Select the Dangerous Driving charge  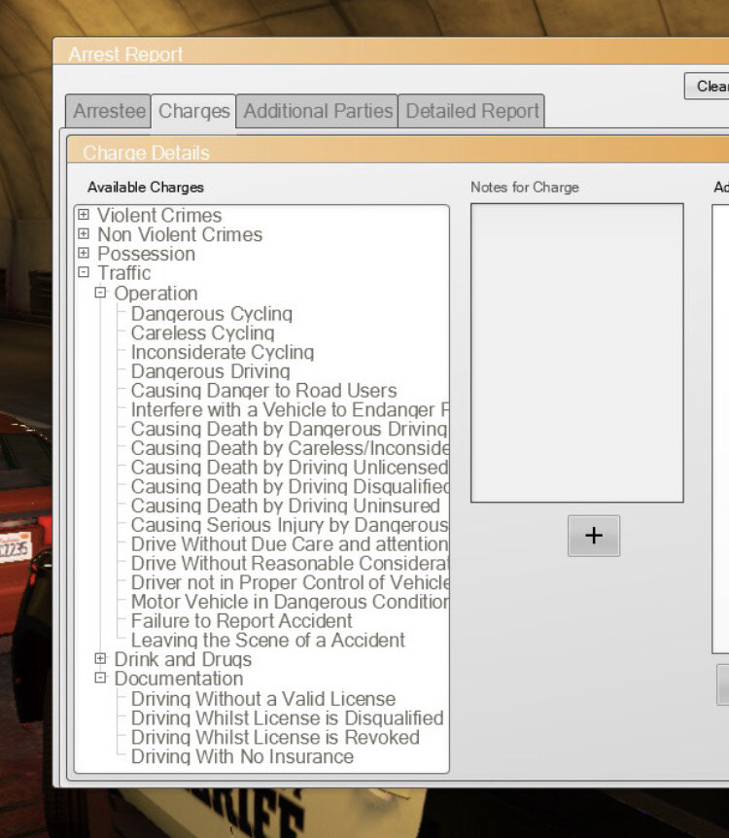[x=210, y=371]
